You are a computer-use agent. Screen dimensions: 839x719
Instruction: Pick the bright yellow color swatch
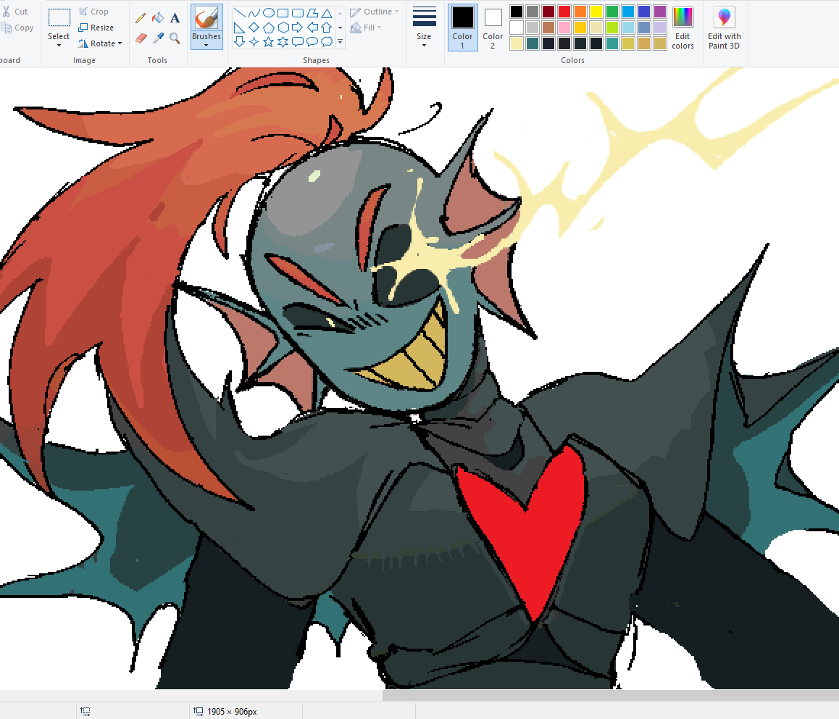coord(596,12)
